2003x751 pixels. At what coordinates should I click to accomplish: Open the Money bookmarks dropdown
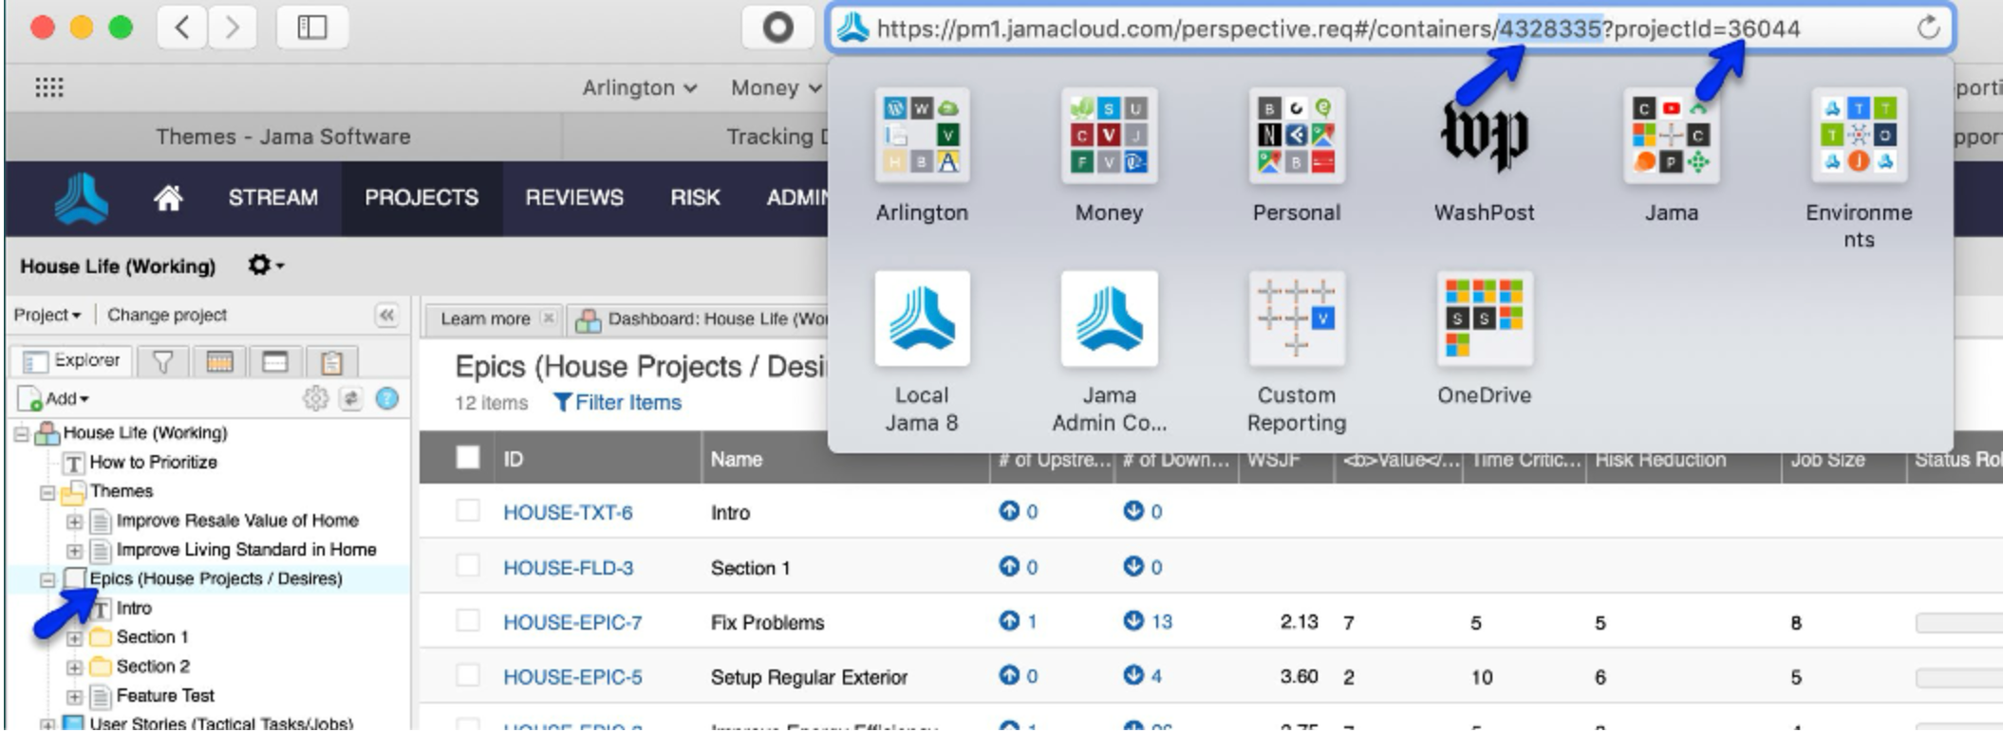(x=776, y=88)
